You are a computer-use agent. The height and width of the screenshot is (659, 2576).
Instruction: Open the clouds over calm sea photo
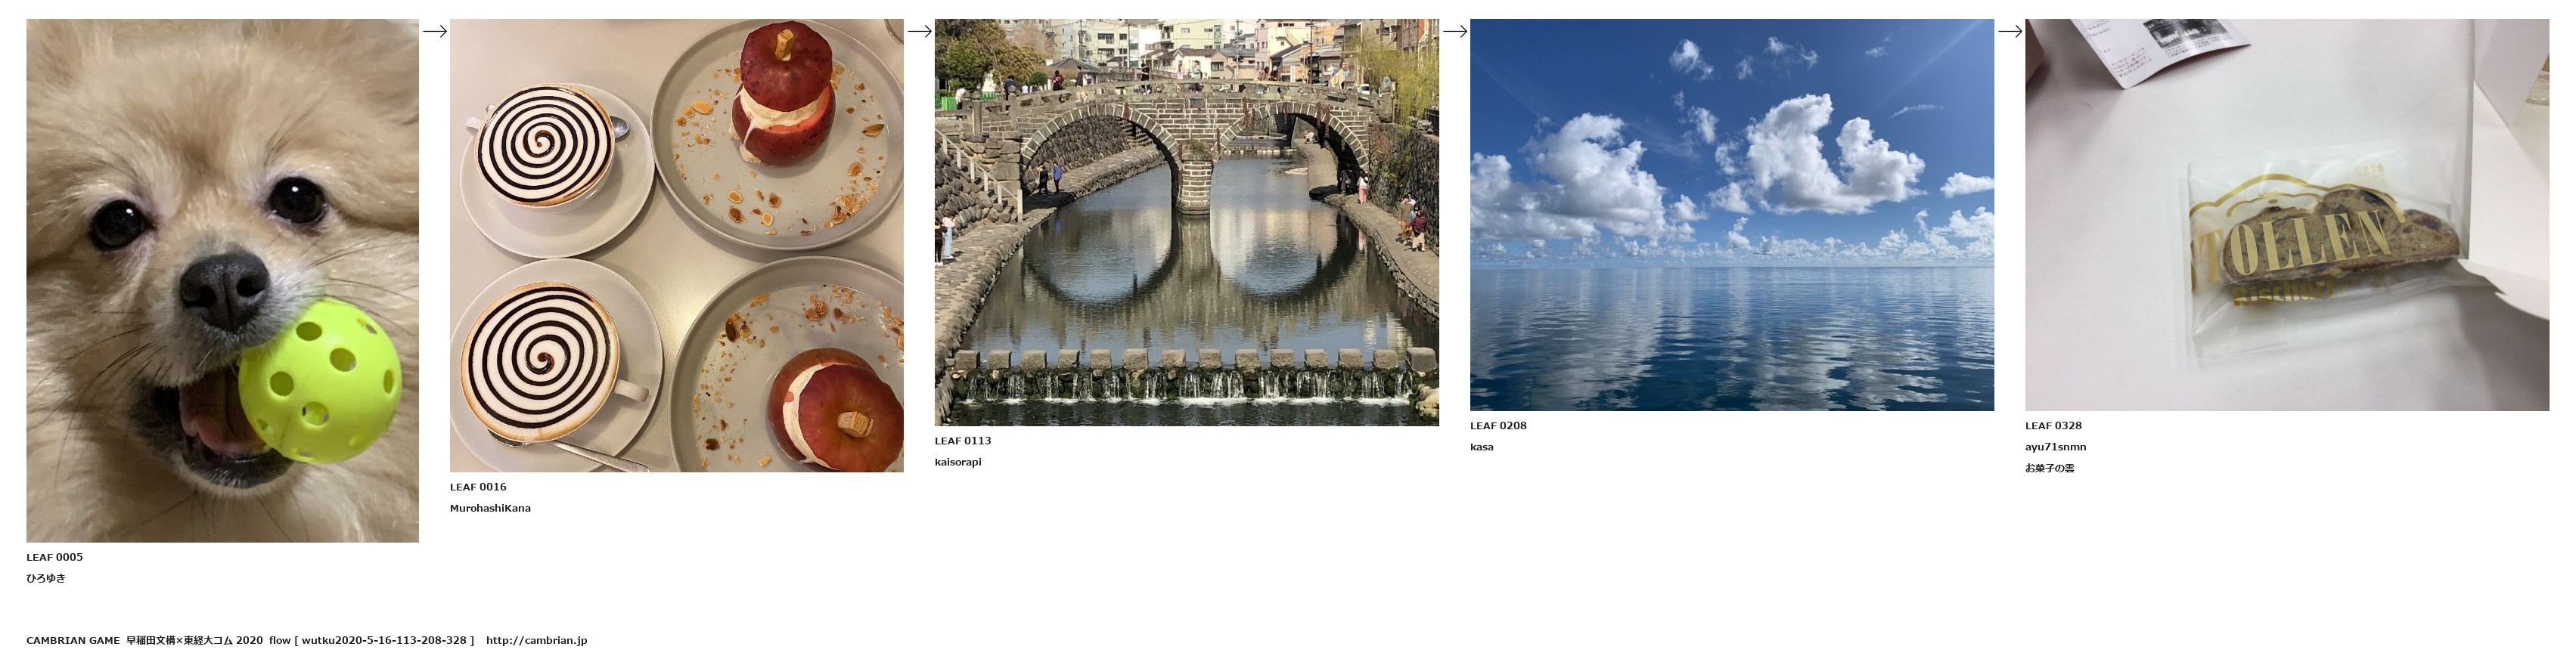(1731, 215)
